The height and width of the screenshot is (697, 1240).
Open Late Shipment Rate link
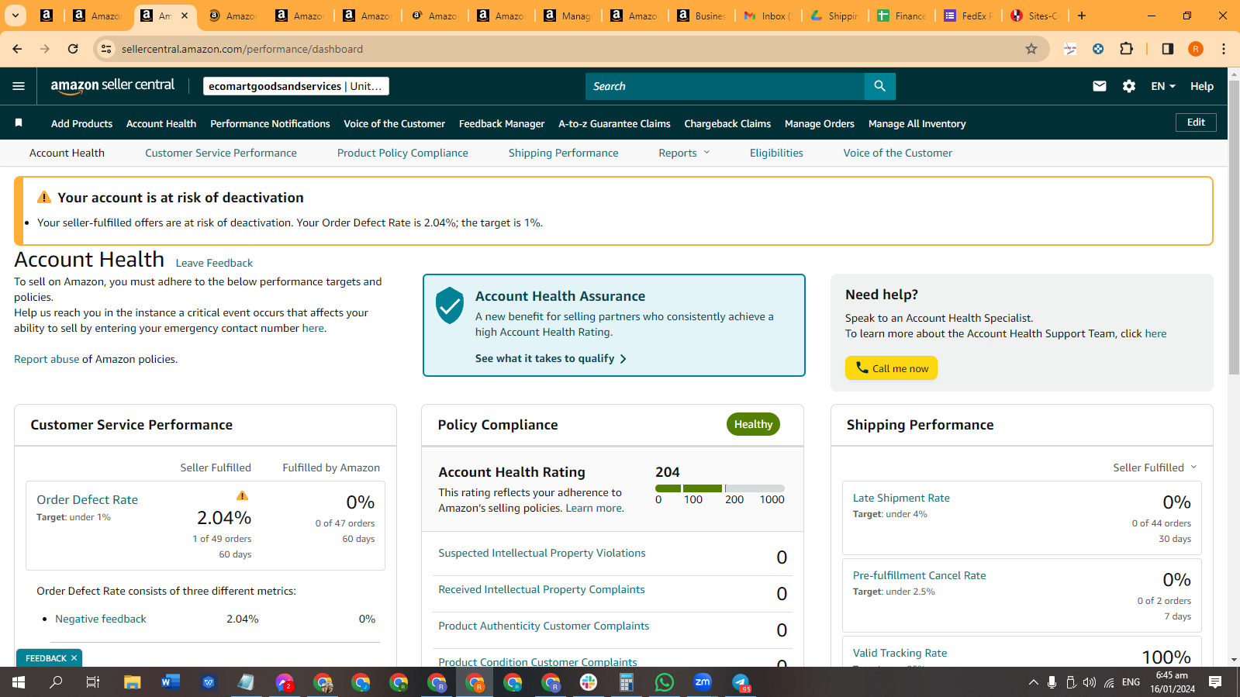point(901,498)
